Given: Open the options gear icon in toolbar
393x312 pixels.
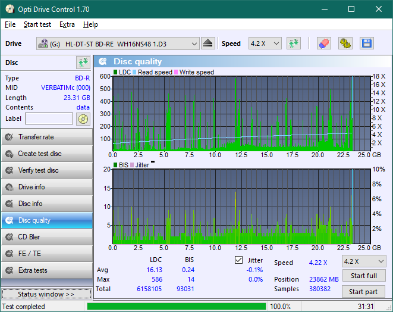Looking at the screenshot, I should [x=345, y=43].
